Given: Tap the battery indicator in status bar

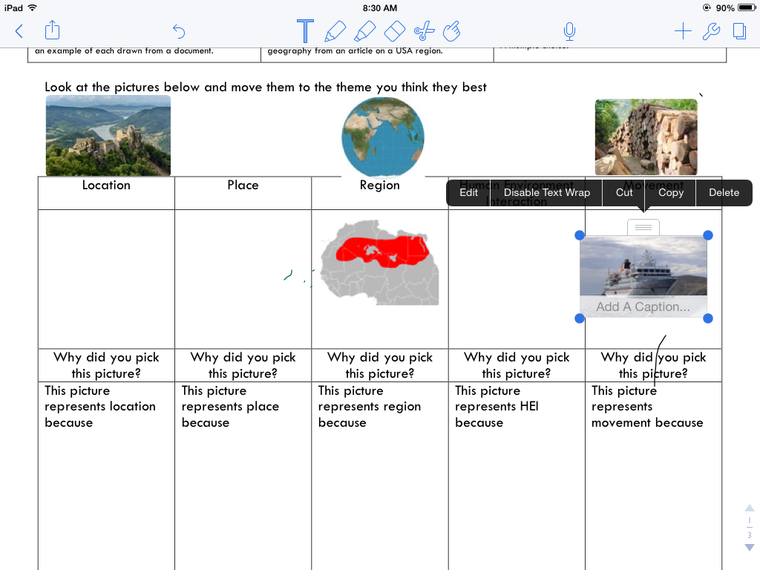Looking at the screenshot, I should tap(747, 7).
